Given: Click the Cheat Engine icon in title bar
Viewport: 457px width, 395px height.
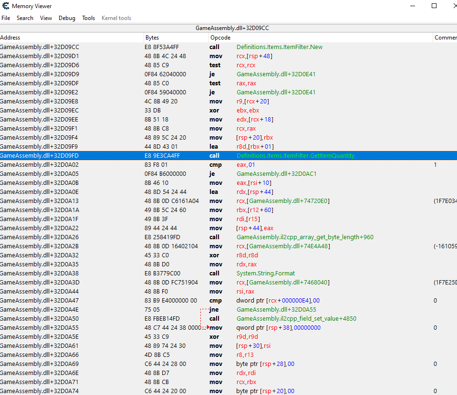Looking at the screenshot, I should coord(5,6).
